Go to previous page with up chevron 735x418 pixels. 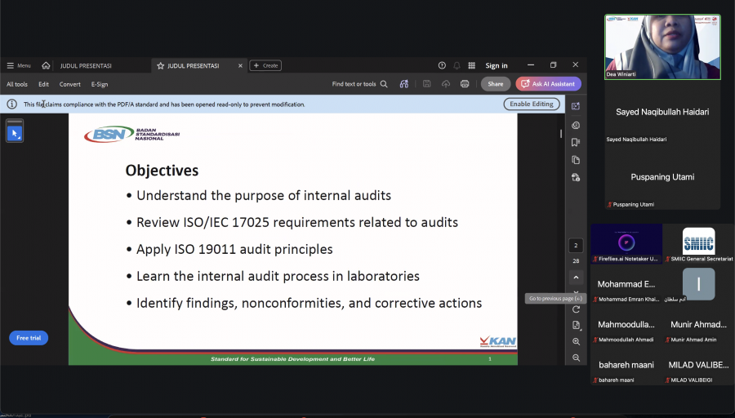tap(576, 278)
